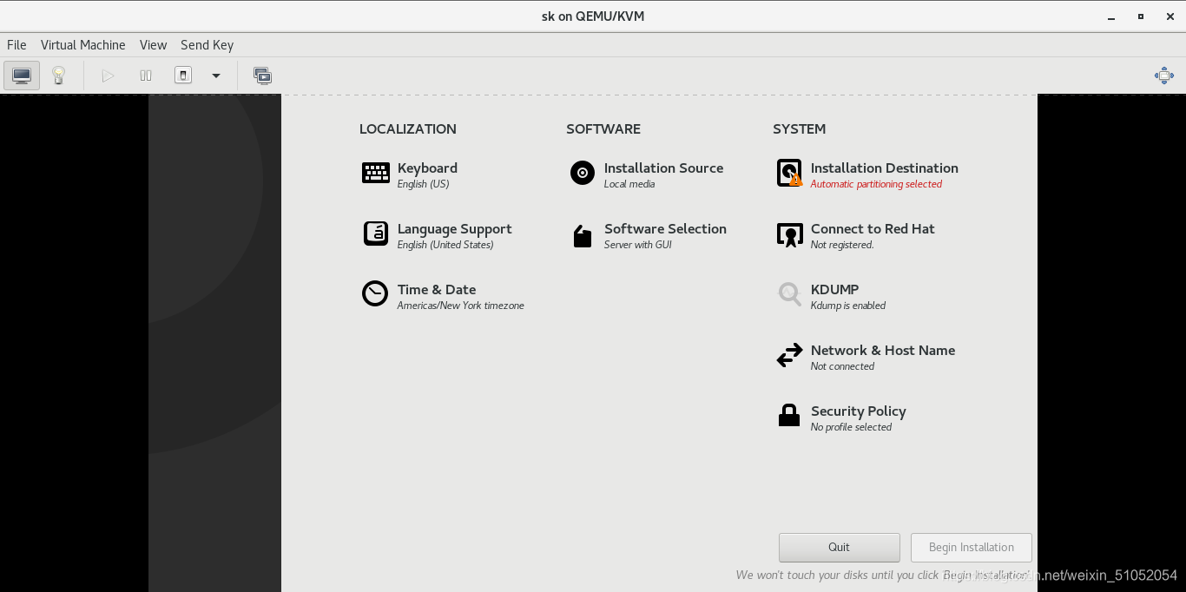Open the Virtual Machine menu

tap(83, 45)
